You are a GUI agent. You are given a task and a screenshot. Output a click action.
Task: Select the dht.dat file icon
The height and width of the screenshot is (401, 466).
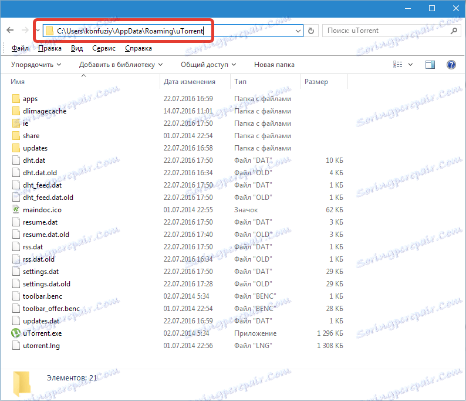tap(16, 160)
